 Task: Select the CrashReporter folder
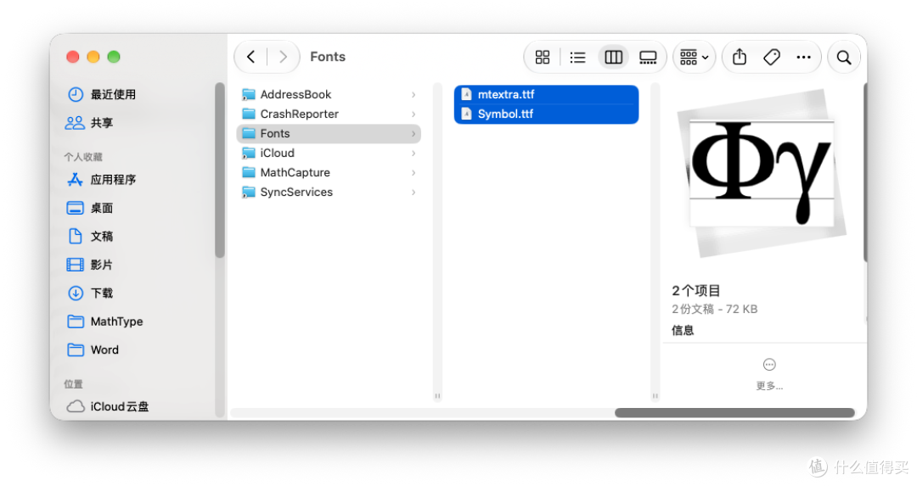click(329, 114)
